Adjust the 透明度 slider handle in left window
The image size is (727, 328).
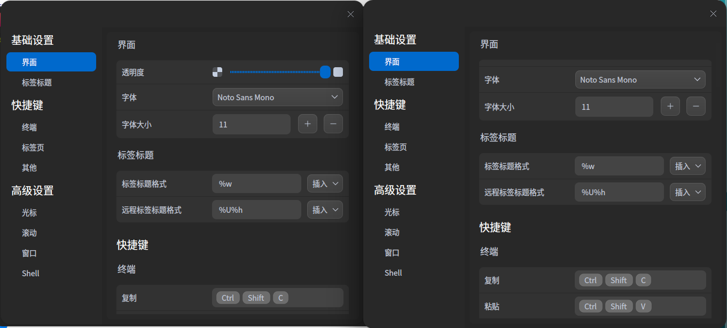pos(325,72)
